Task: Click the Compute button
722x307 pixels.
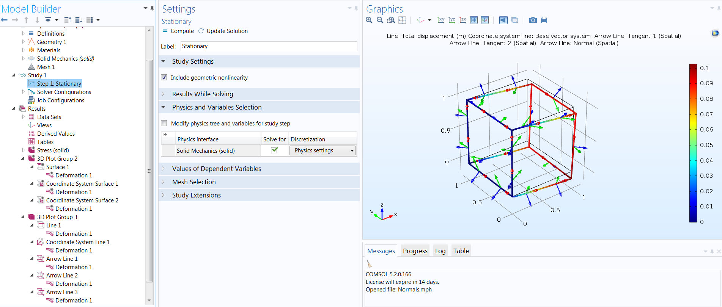Action: [x=178, y=31]
